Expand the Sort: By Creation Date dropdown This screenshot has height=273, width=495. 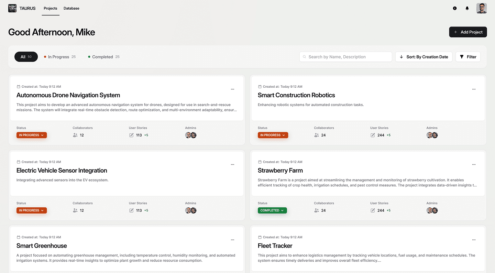pyautogui.click(x=424, y=57)
